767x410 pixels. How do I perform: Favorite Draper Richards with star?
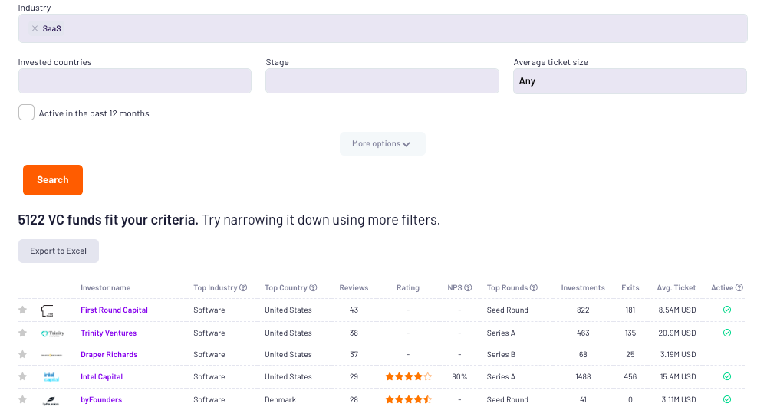22,354
